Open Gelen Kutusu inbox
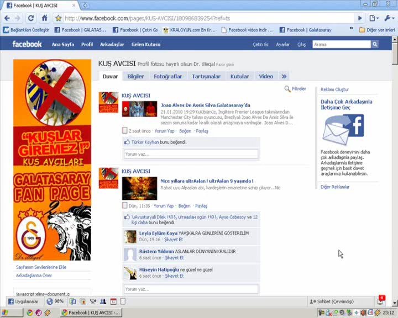Viewport: 398px width, 318px height. [146, 44]
